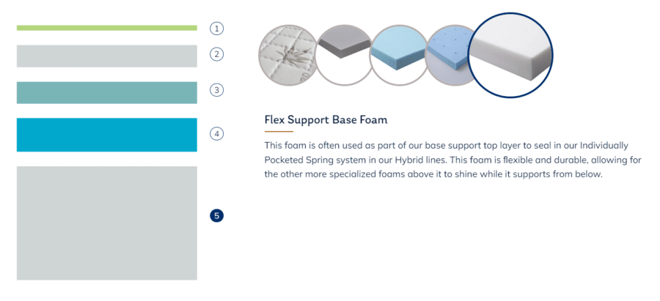The height and width of the screenshot is (301, 660).
Task: Select layer number 1 circle marker
Action: pos(217,29)
